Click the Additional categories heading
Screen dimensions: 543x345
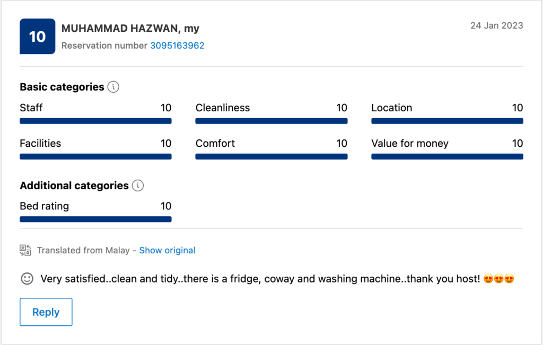pos(74,185)
